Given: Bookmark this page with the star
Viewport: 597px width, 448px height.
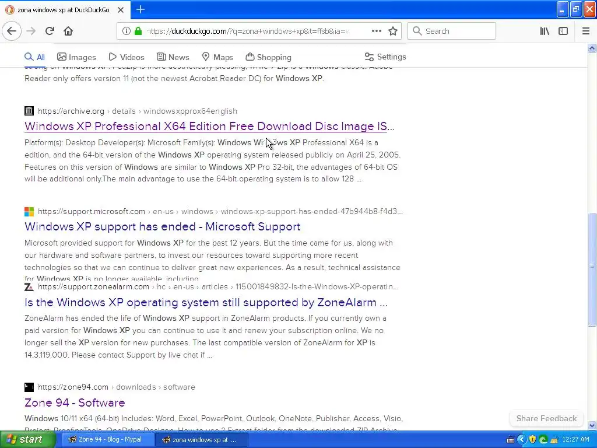Looking at the screenshot, I should click(x=393, y=31).
